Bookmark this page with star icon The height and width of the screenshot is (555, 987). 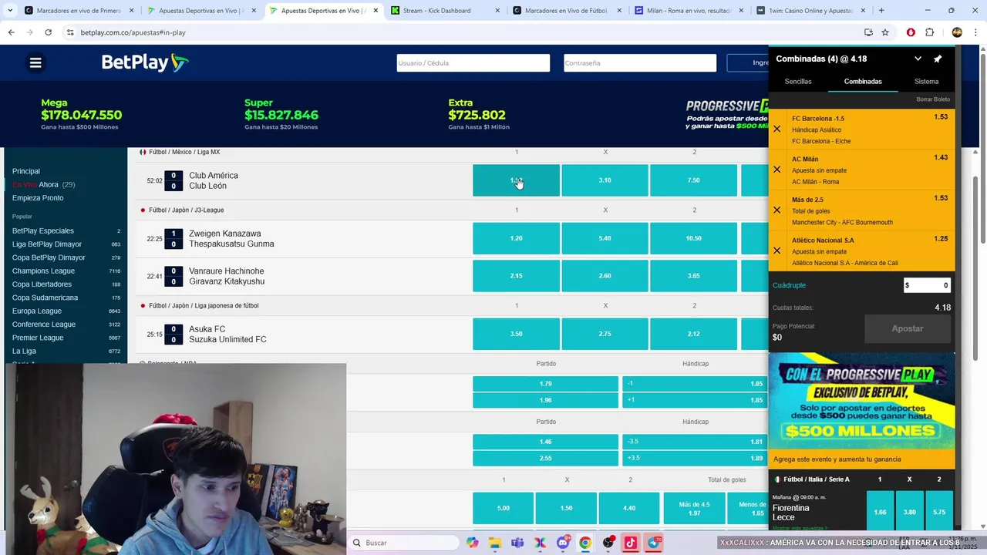[x=885, y=32]
